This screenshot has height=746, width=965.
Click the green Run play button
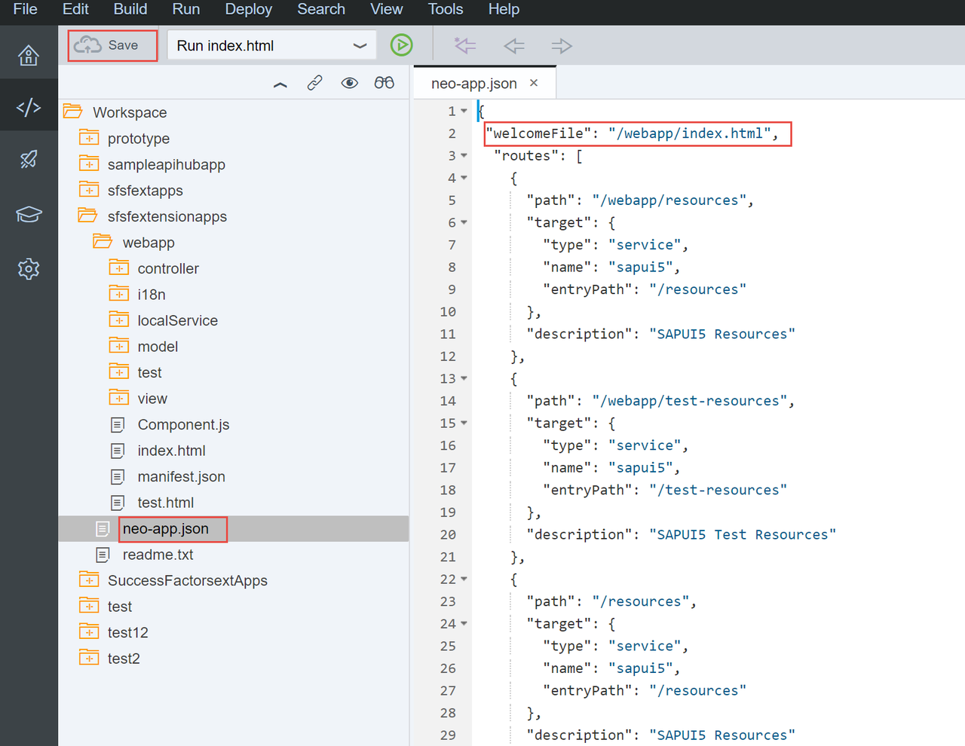click(402, 45)
